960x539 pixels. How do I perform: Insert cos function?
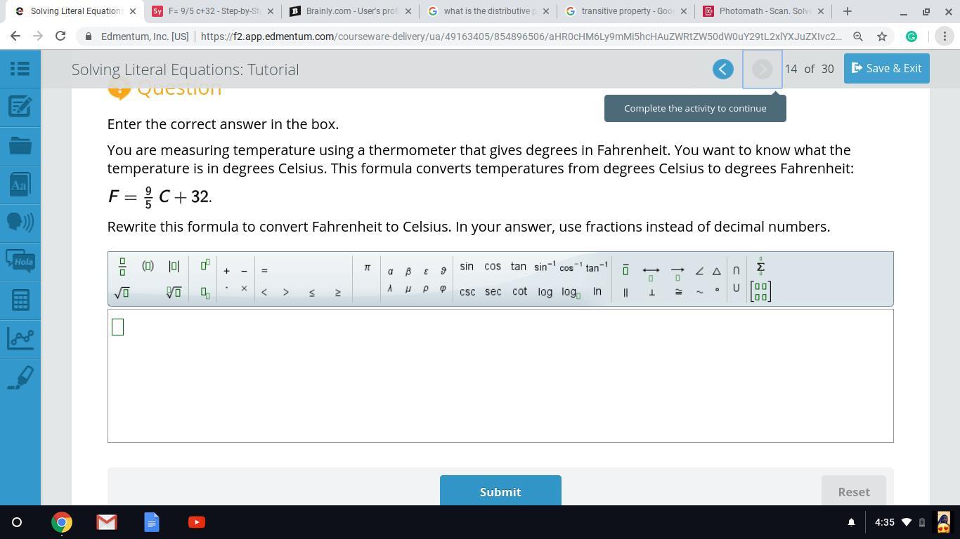pyautogui.click(x=493, y=266)
